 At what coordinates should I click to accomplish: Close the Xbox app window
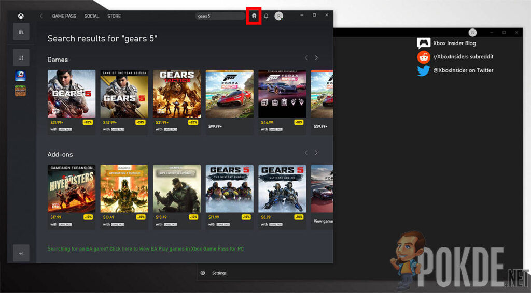click(327, 15)
